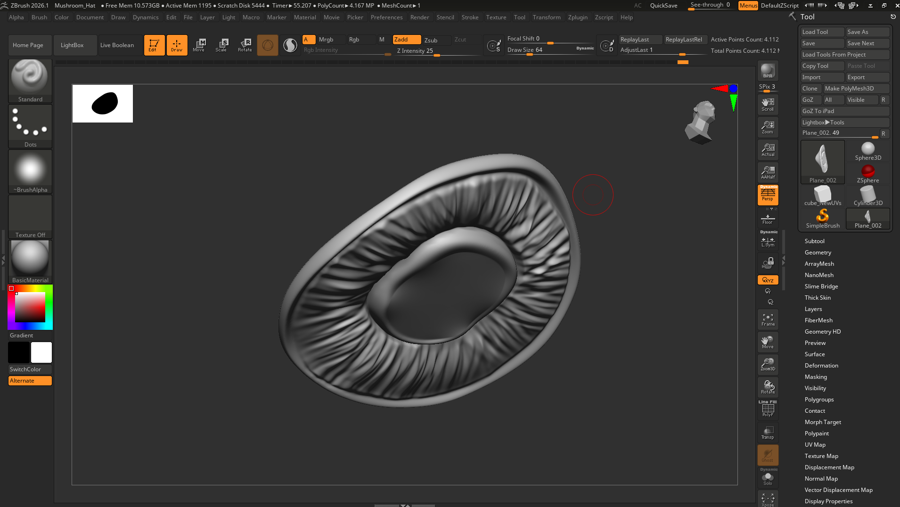Expand the Geometry section
The width and height of the screenshot is (900, 507).
click(818, 253)
